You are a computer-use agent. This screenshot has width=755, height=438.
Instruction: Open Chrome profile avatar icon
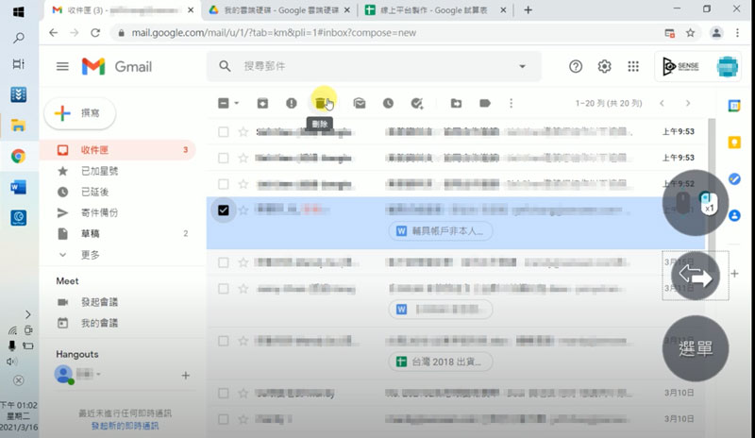(716, 33)
